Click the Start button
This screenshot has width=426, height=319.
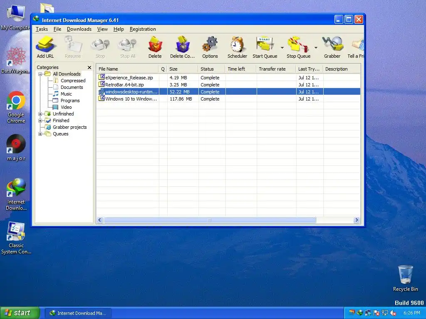[x=20, y=313]
